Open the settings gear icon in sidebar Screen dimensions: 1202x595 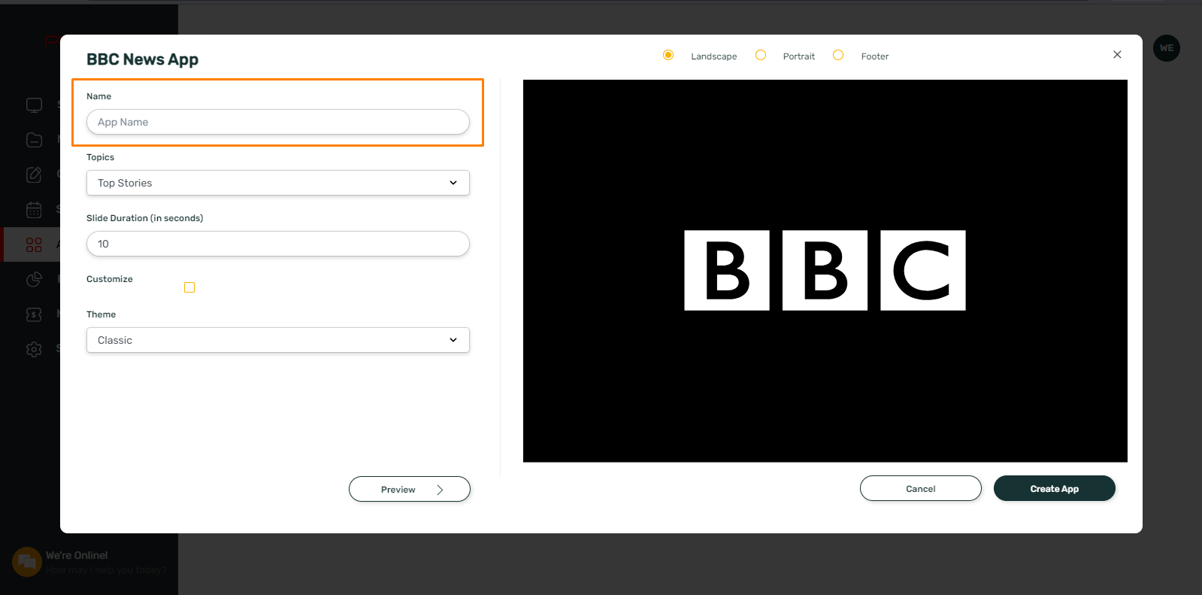[34, 349]
